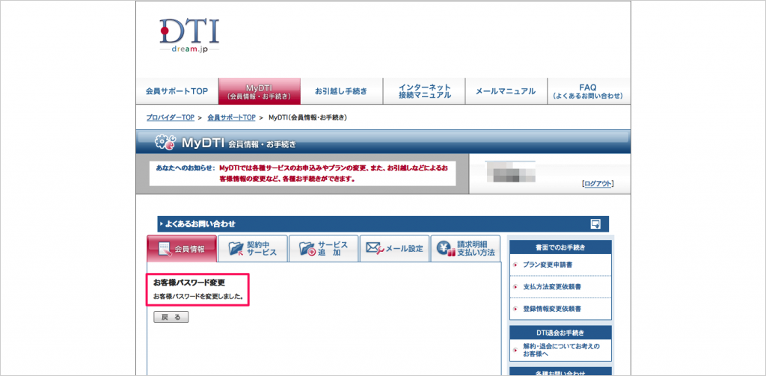This screenshot has height=376, width=766.
Task: Click the 戻る button
Action: point(171,318)
